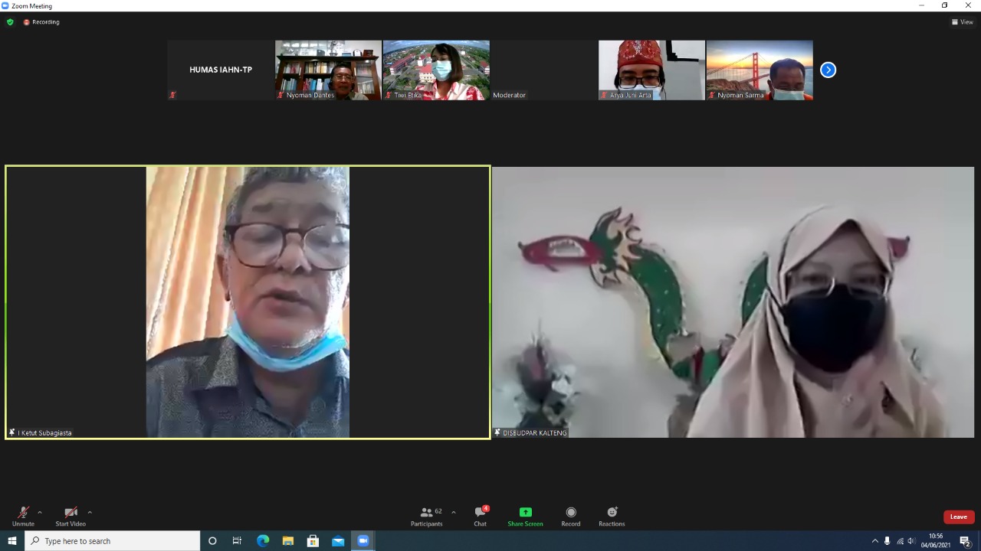981x551 pixels.
Task: Adjust the system volume control
Action: click(911, 541)
